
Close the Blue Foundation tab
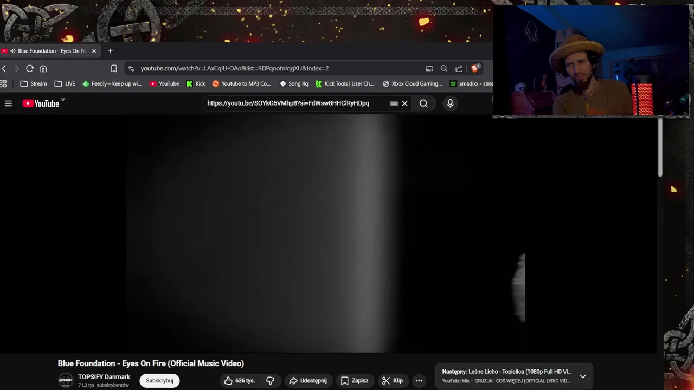pos(94,51)
